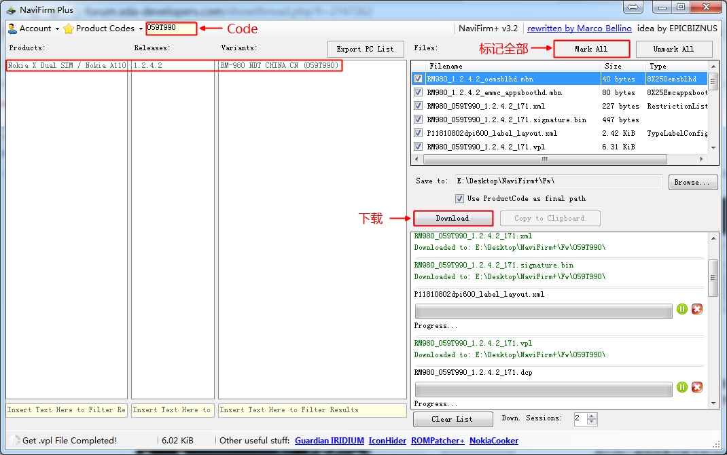Click the product code input field
Viewport: 727px width, 455px height.
tap(171, 29)
